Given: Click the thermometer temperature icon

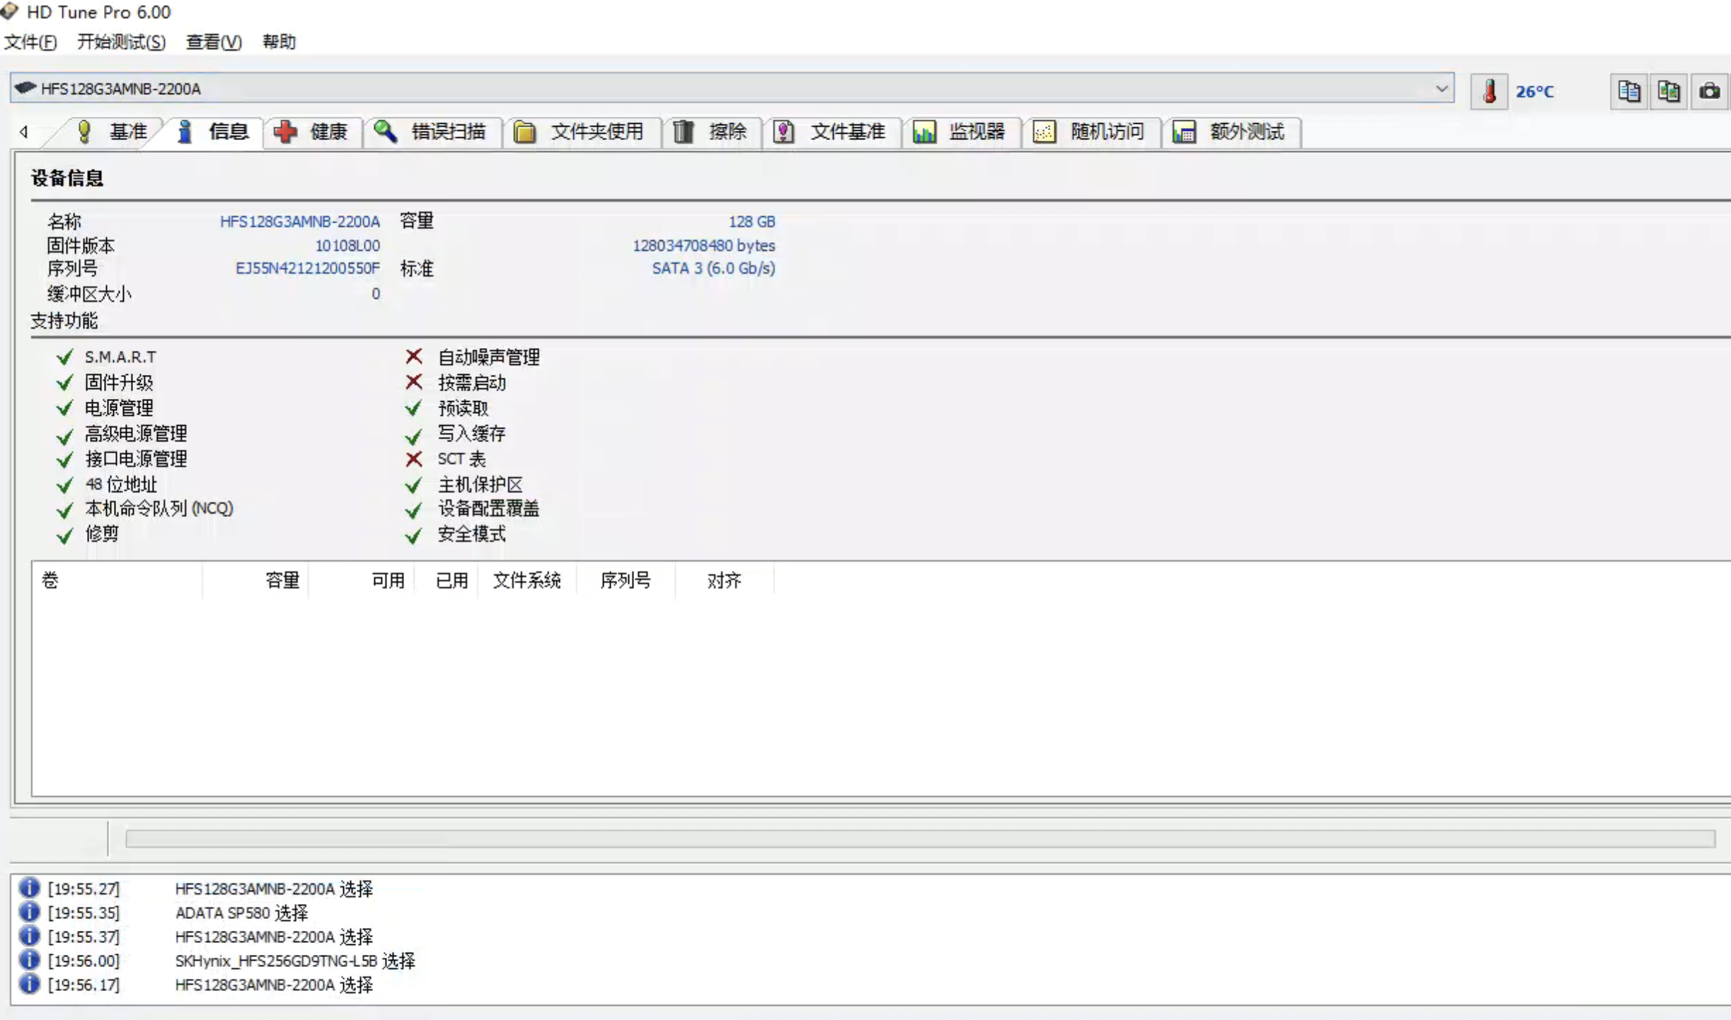Looking at the screenshot, I should coord(1489,91).
